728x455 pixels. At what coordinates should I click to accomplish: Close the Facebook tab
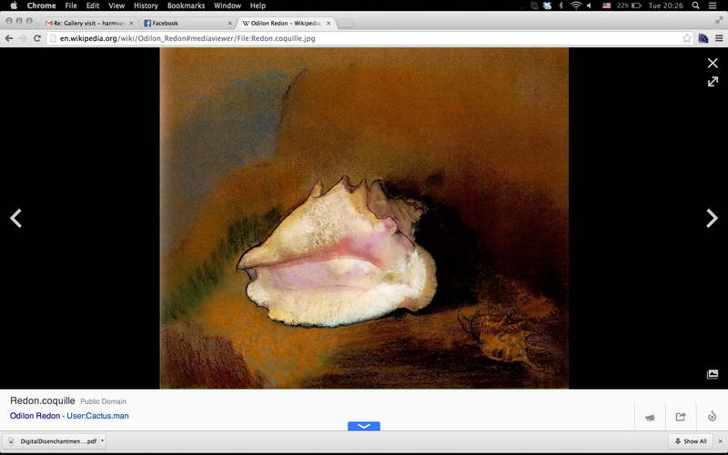coord(229,24)
